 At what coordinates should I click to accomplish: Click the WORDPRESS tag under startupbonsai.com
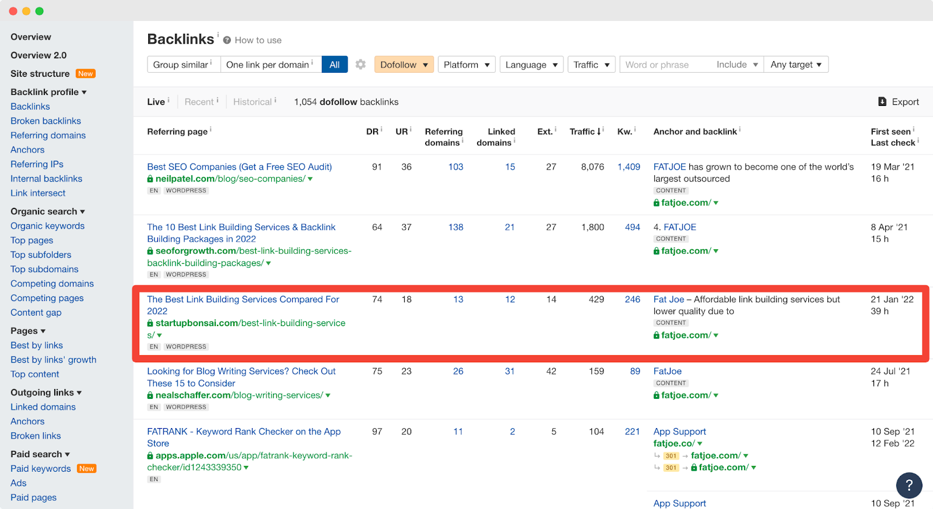(186, 347)
